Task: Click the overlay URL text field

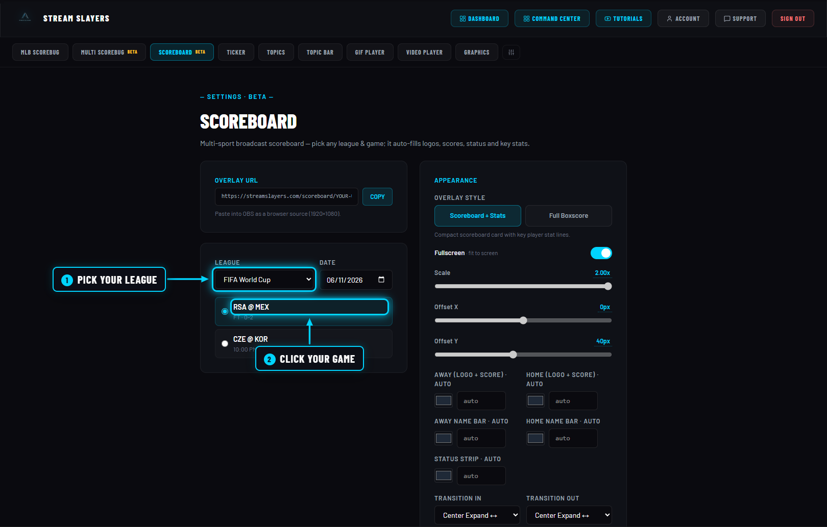Action: tap(286, 196)
